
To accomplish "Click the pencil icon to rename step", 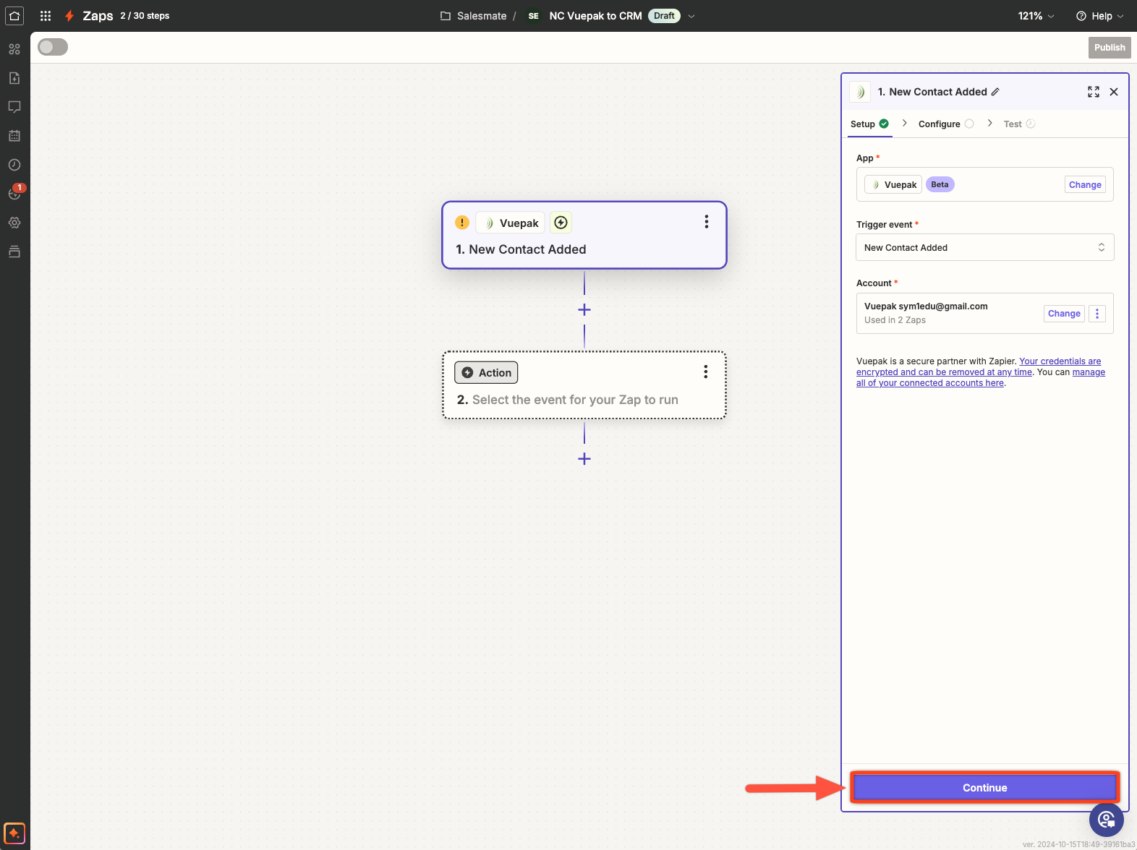I will [x=996, y=92].
